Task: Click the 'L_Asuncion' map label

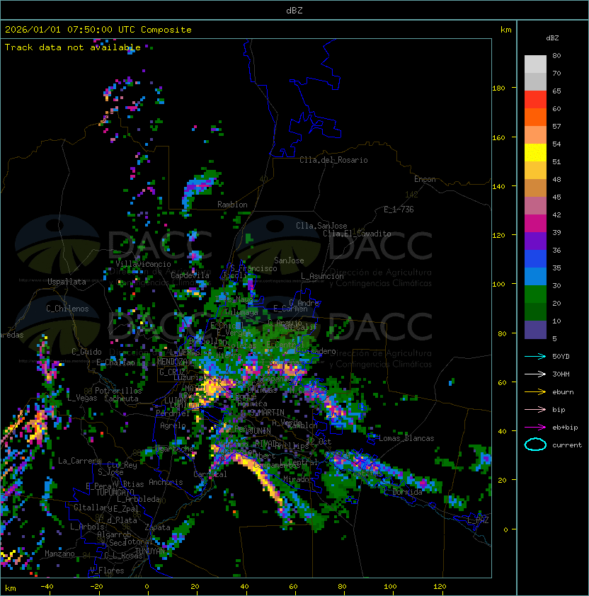Action: click(x=322, y=276)
